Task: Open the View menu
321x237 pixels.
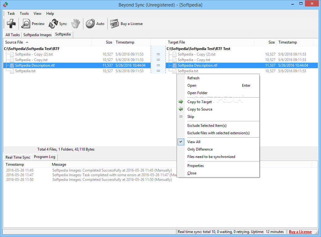Action: 37,14
